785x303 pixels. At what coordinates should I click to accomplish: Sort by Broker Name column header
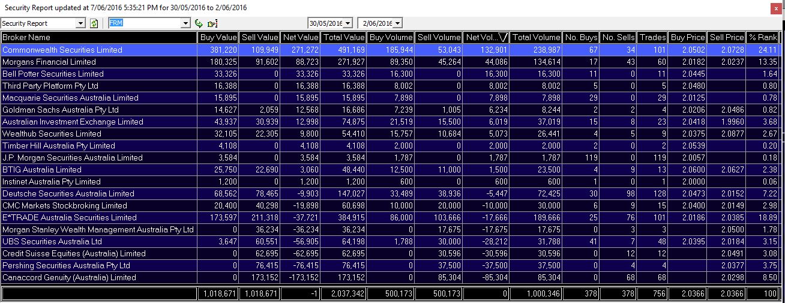pyautogui.click(x=99, y=37)
